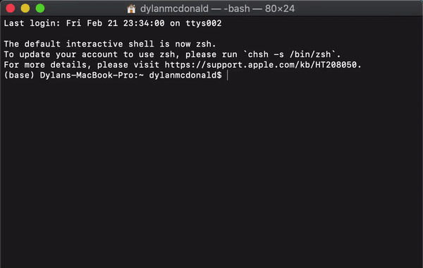Click the "ttys002" terminal name
This screenshot has width=423, height=268.
pos(204,23)
